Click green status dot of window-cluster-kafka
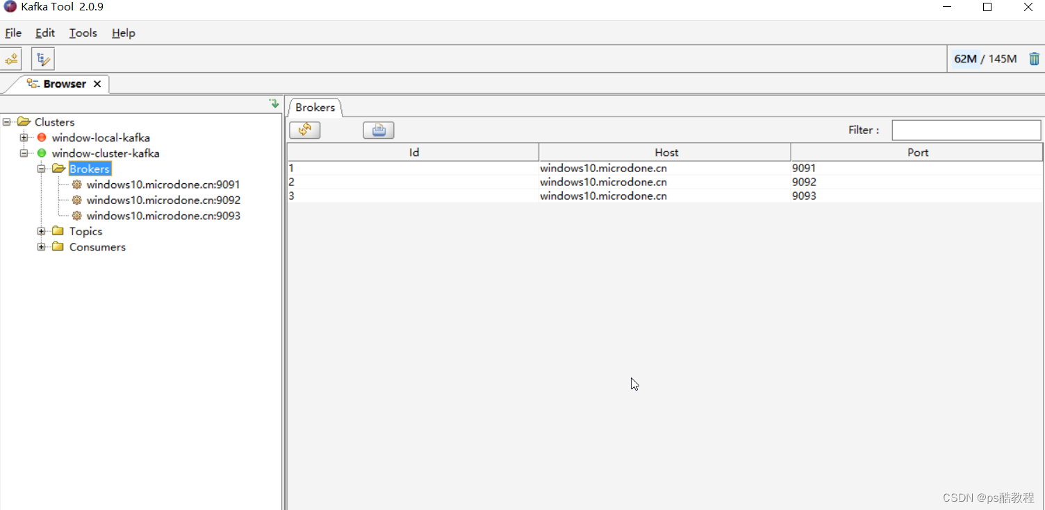Image resolution: width=1045 pixels, height=510 pixels. coord(42,153)
